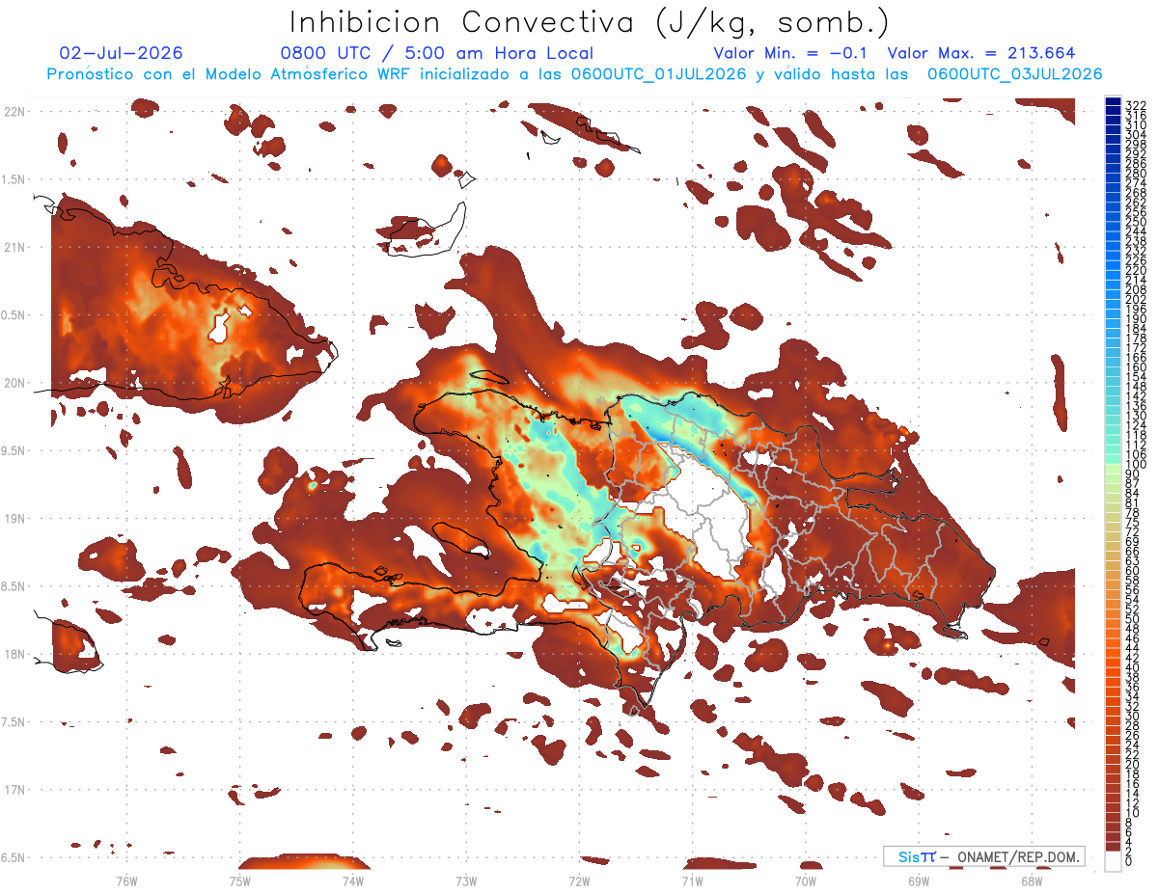The image size is (1158, 894).
Task: Click the '100' color bar value
Action: (1136, 464)
